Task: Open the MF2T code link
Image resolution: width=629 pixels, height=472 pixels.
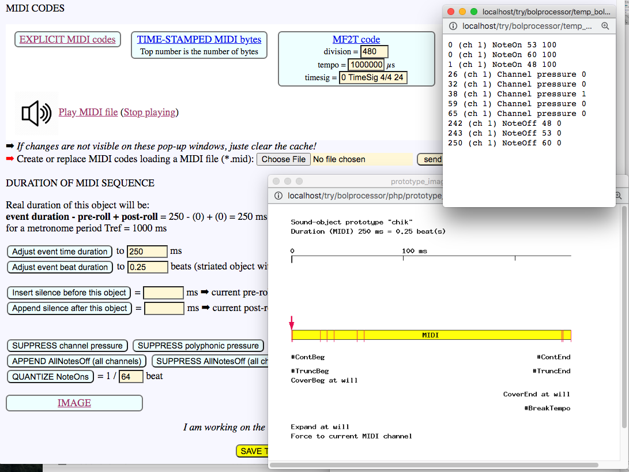Action: (x=356, y=39)
